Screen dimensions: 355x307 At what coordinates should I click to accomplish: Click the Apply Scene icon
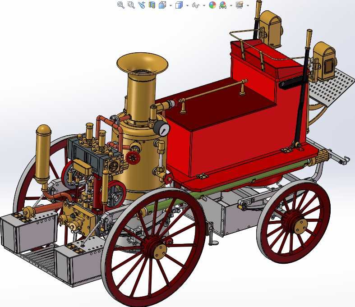click(x=223, y=5)
